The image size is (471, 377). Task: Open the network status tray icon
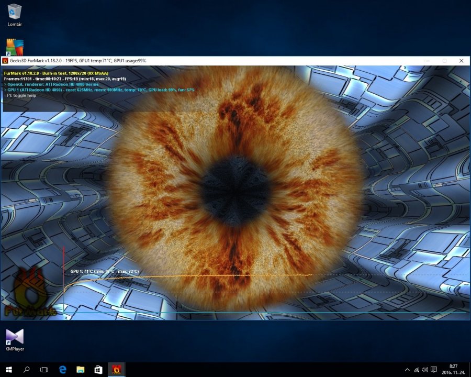tap(417, 370)
